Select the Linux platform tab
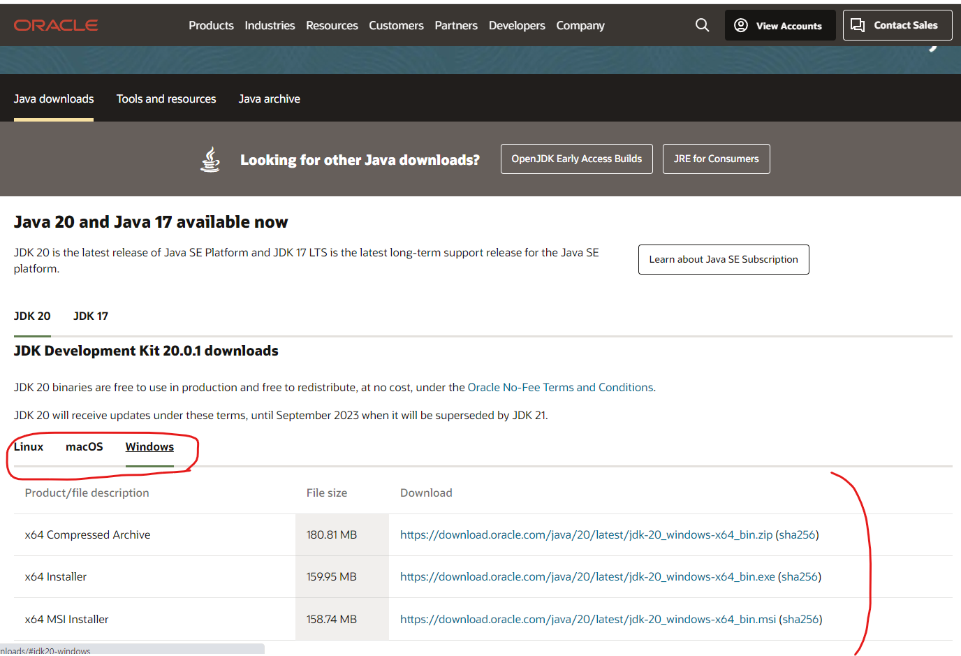 point(29,446)
